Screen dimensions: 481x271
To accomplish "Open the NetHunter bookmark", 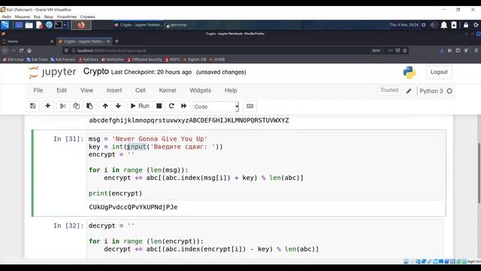I will point(113,59).
